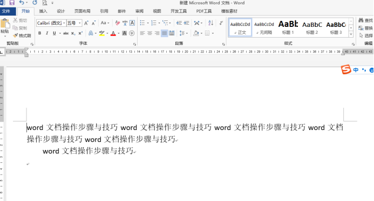
Task: Open the borders dropdown arrow
Action: (x=213, y=33)
